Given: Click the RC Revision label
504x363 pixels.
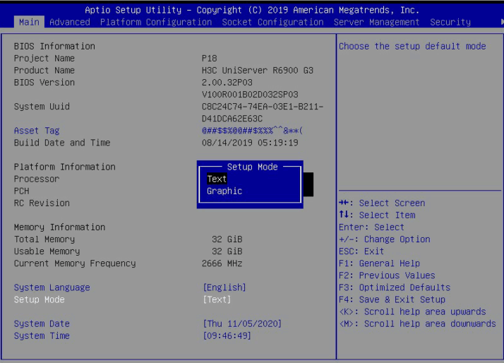Looking at the screenshot, I should (42, 203).
